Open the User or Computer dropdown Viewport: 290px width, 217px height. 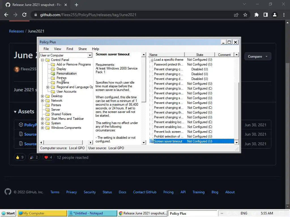pos(90,55)
